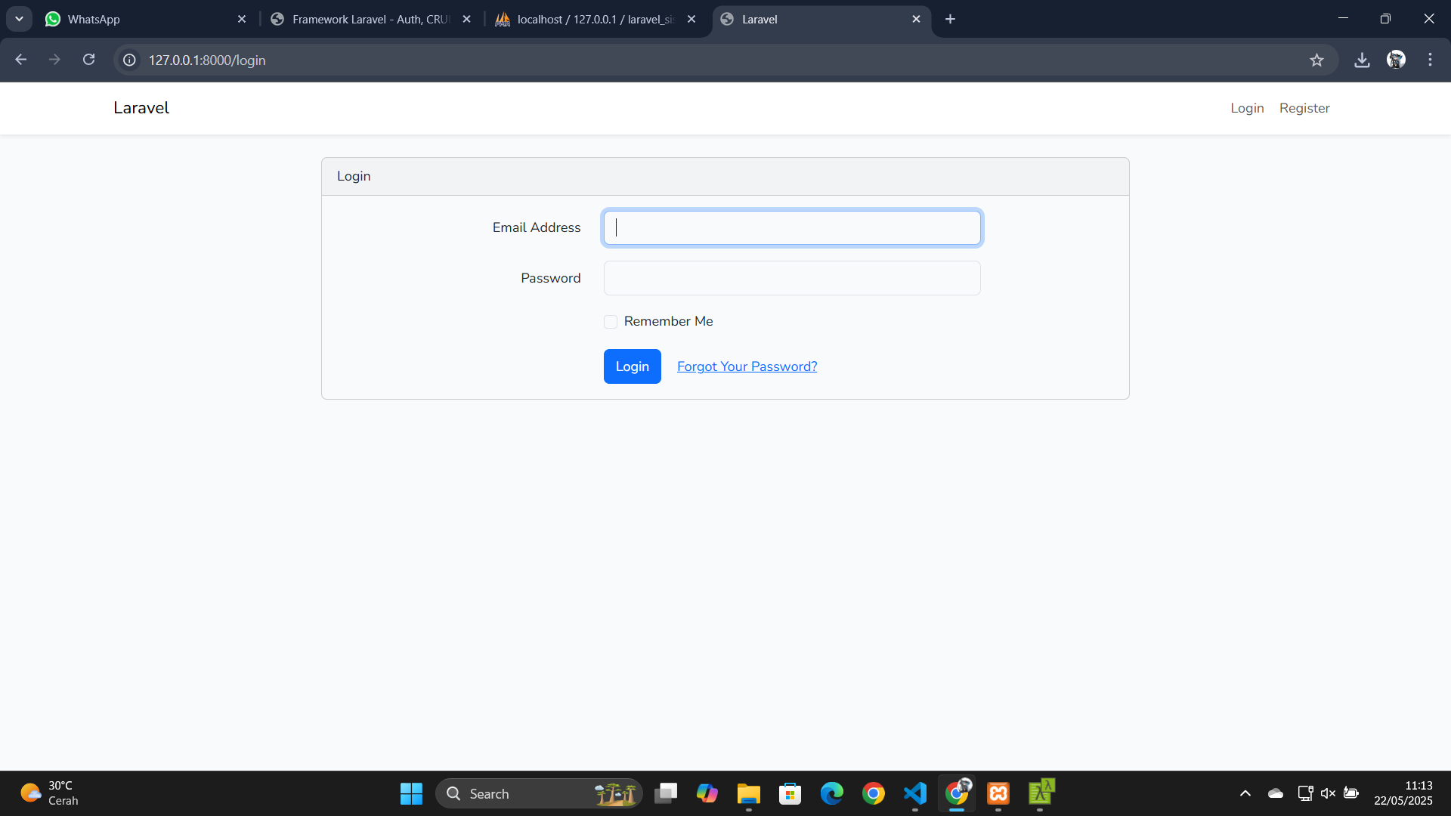The width and height of the screenshot is (1451, 816).
Task: Open the tab search chevron
Action: tap(19, 19)
